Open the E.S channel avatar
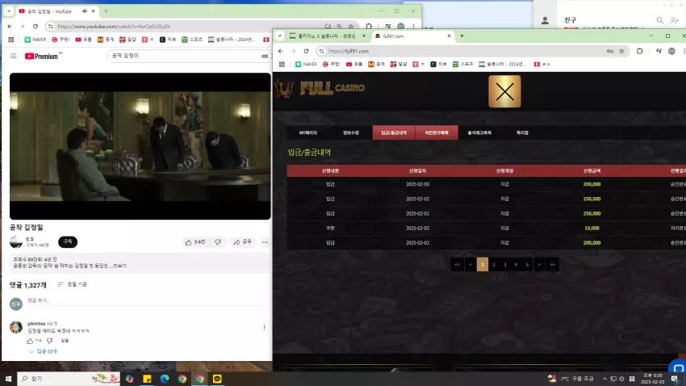This screenshot has width=686, height=386. pos(16,242)
